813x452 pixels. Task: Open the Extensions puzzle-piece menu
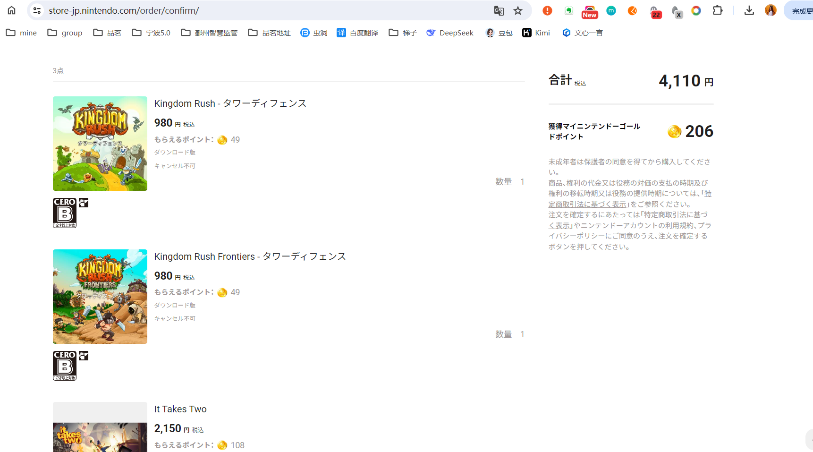pyautogui.click(x=718, y=10)
